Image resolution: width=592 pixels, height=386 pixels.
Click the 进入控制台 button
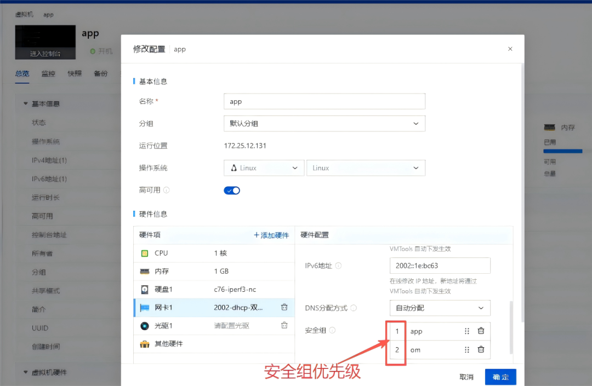[45, 54]
